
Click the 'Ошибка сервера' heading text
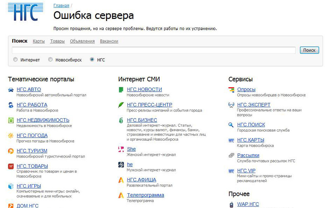click(94, 16)
